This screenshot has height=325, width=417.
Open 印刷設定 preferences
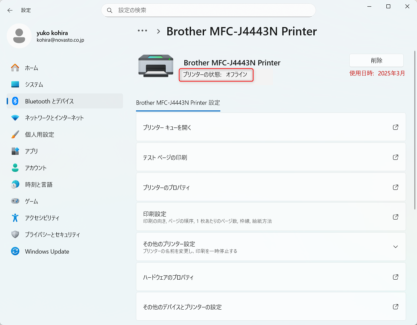[x=271, y=217]
